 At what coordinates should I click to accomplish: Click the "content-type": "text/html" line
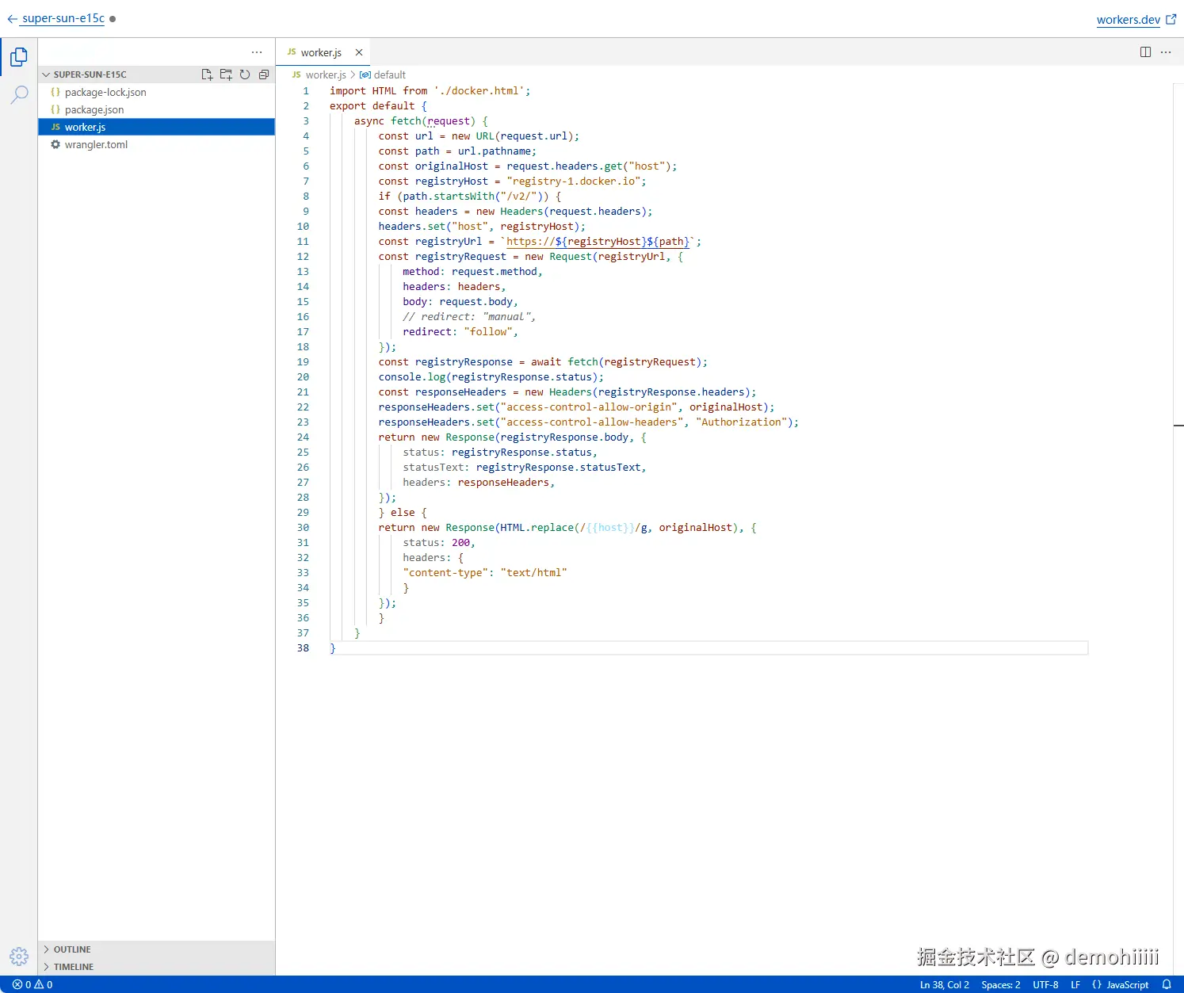[485, 573]
